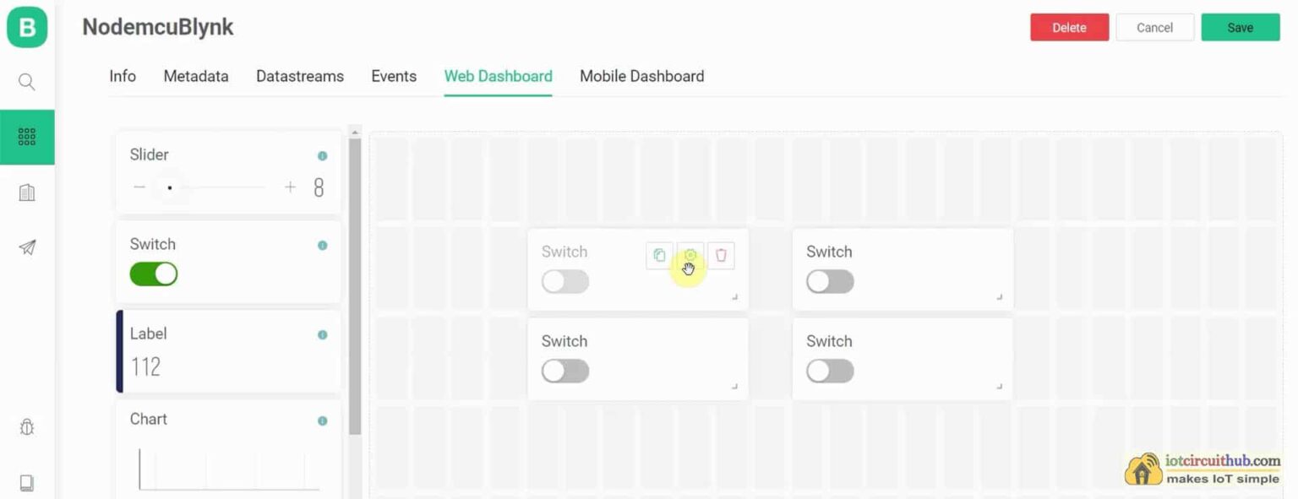The height and width of the screenshot is (499, 1298).
Task: Open widget settings with the gear icon
Action: pyautogui.click(x=690, y=255)
